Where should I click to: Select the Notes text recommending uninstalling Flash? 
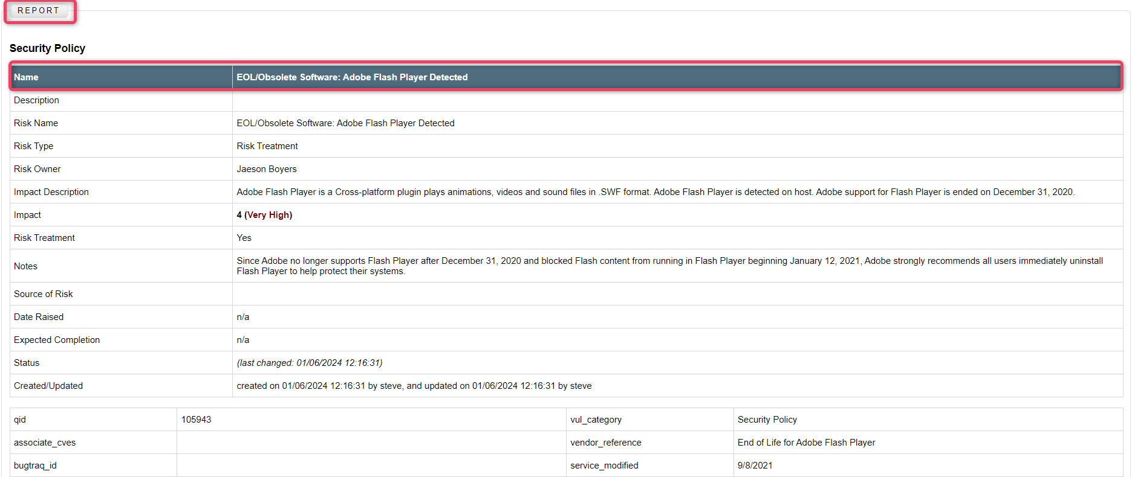669,266
